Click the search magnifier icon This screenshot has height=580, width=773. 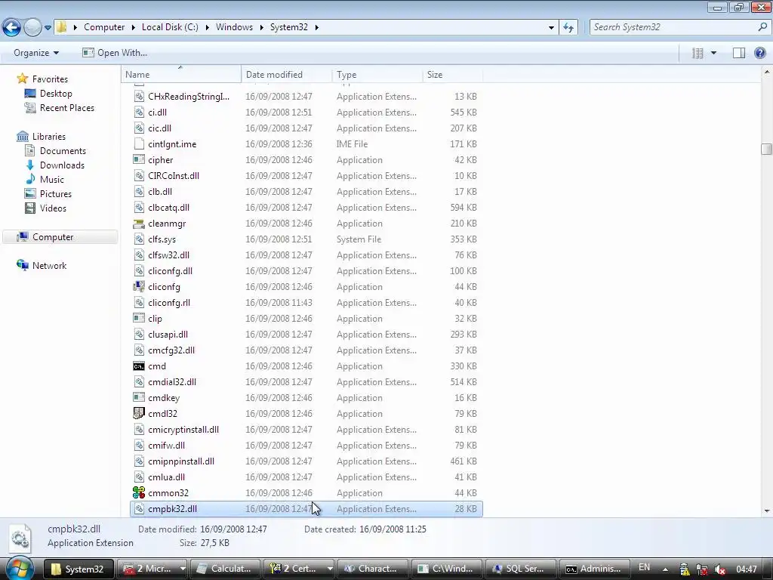[762, 27]
